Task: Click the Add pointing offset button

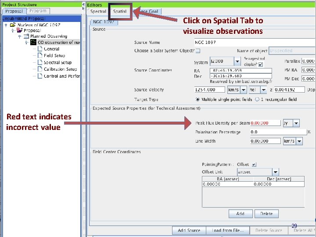Action: tap(241, 214)
